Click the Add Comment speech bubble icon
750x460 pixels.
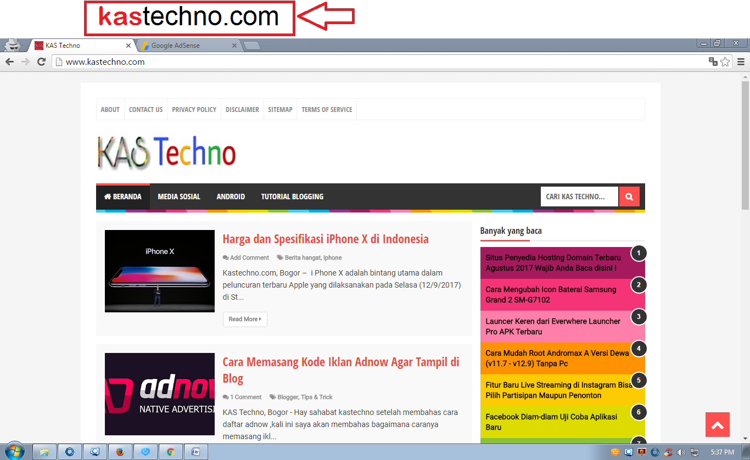pyautogui.click(x=225, y=257)
